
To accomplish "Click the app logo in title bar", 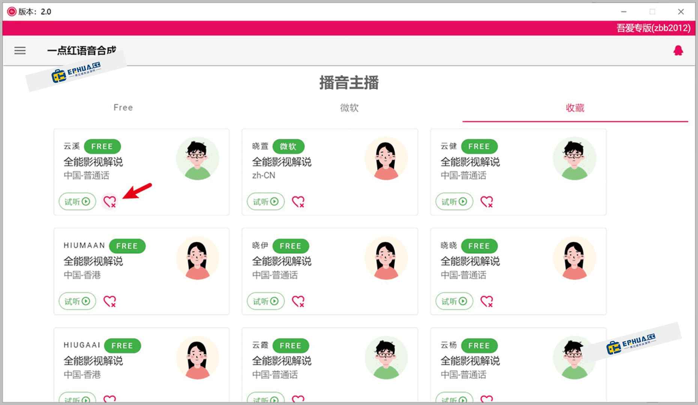I will tap(12, 12).
